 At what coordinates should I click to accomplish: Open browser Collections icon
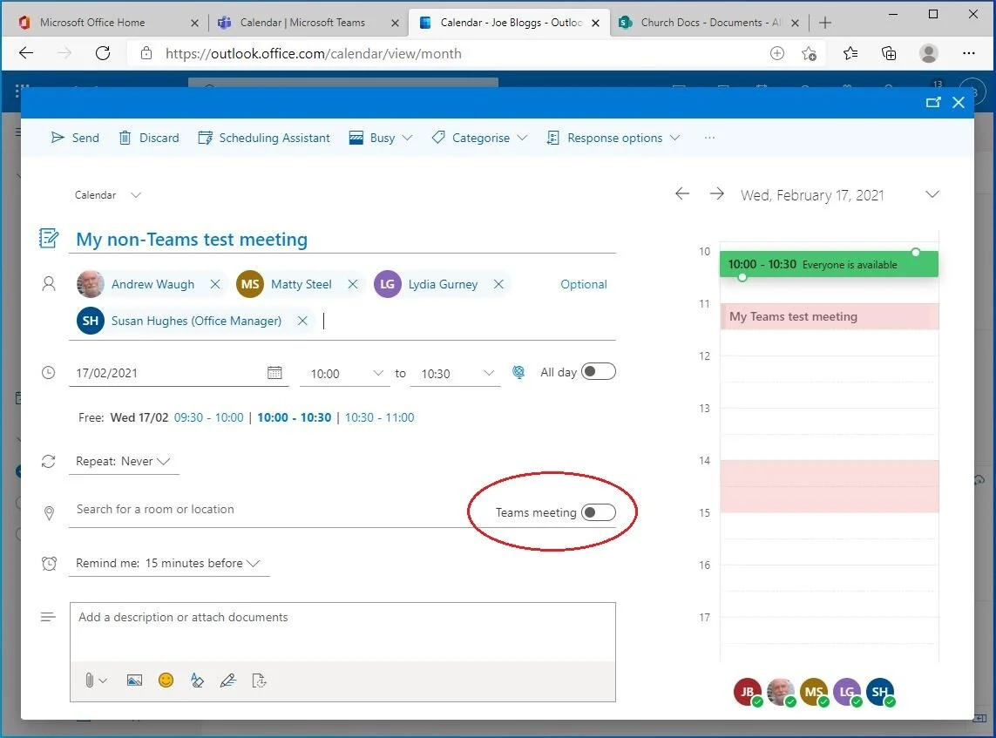click(889, 54)
